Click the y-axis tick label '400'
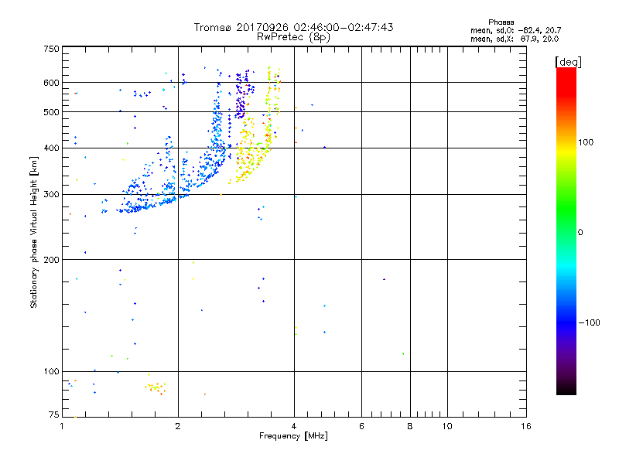This screenshot has height=464, width=619. (x=51, y=148)
